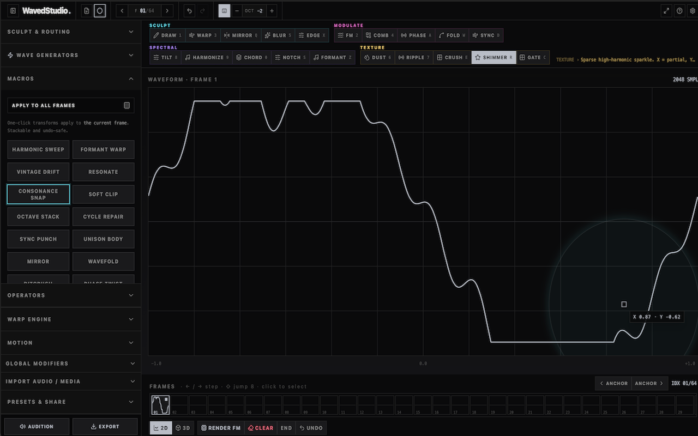Click the bottom Undo button

[x=311, y=428]
